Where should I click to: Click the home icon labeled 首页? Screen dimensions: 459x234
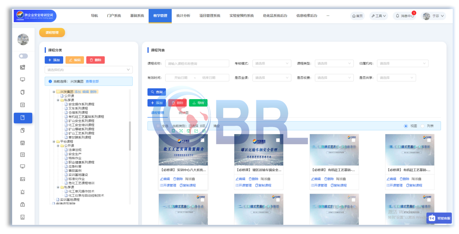pyautogui.click(x=357, y=16)
